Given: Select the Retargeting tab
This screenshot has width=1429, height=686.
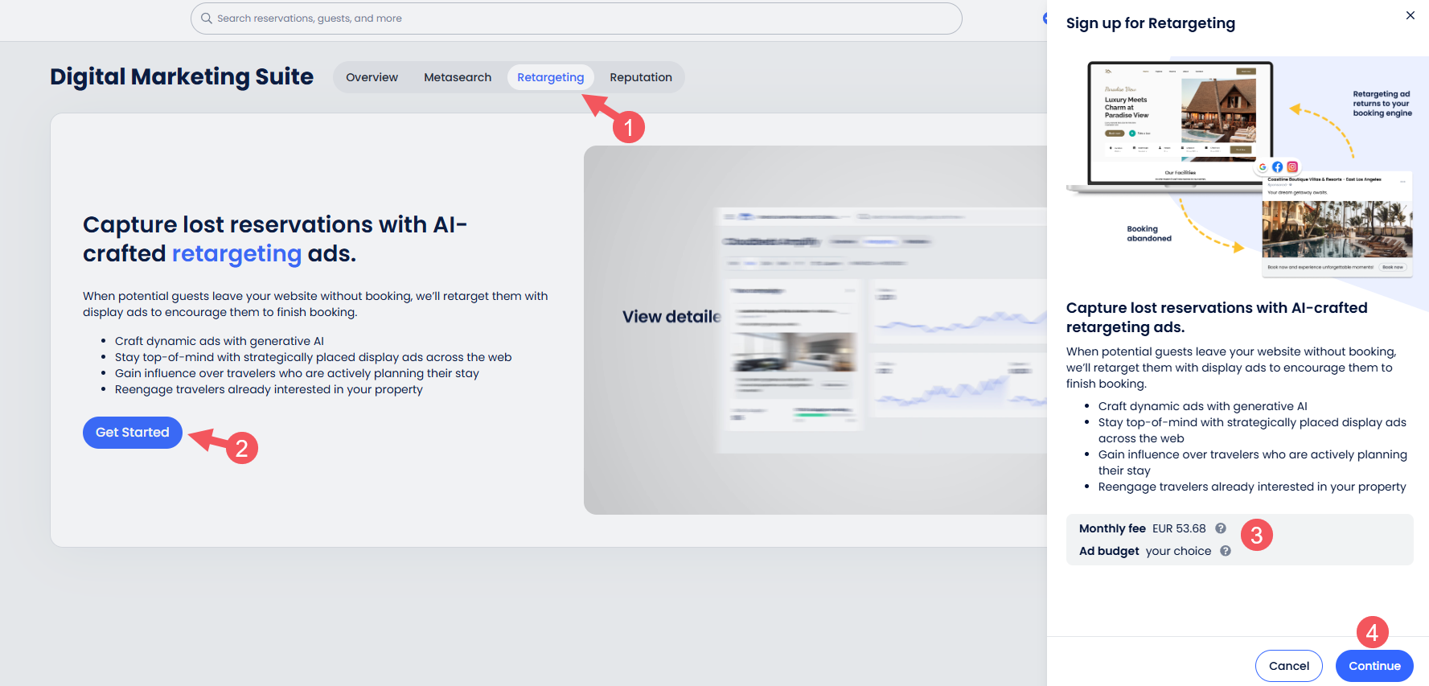Looking at the screenshot, I should click(550, 77).
